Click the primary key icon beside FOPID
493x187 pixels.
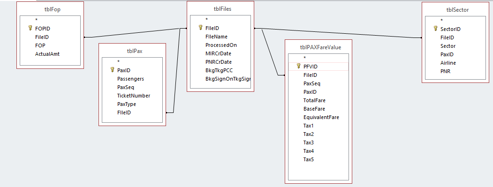point(30,28)
